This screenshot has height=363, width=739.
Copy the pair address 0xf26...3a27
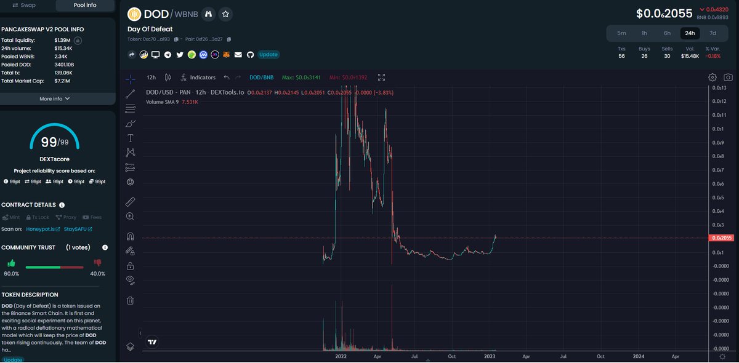coord(229,39)
